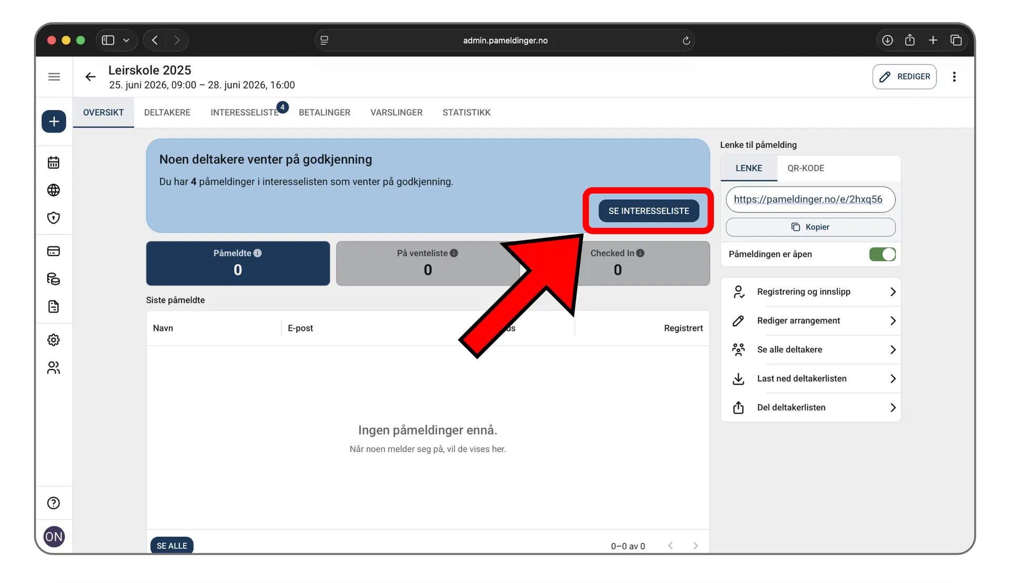Expand 'Last ned deltakerlisten' options
This screenshot has width=1010, height=583.
click(813, 378)
